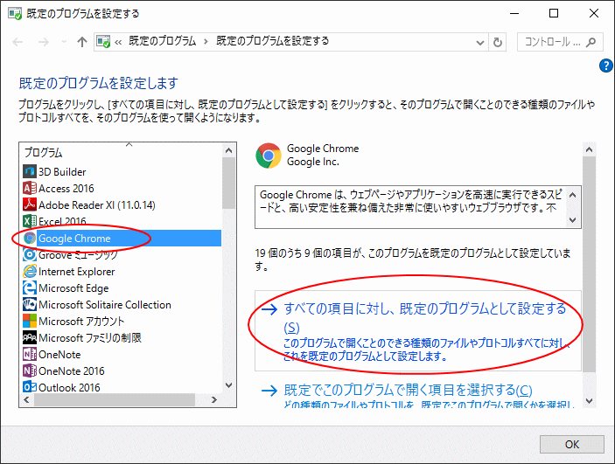Expand hidden breadcrumb levels chevron
The width and height of the screenshot is (615, 464).
click(x=118, y=42)
